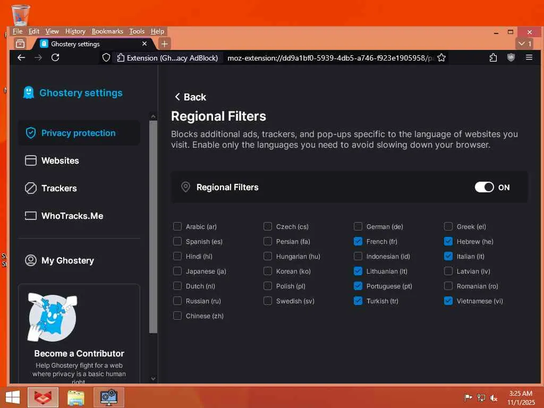Uncheck the Hebrew (he) checkbox
Screen dimensions: 544x408
click(x=448, y=241)
